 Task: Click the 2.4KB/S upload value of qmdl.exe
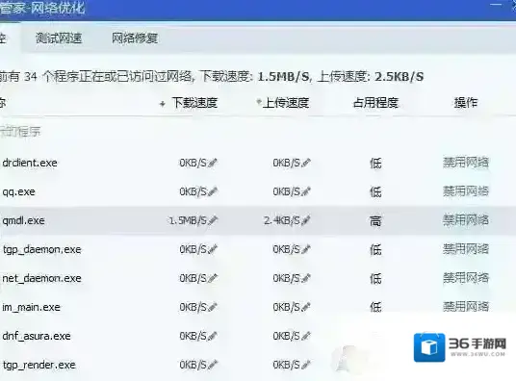[282, 220]
